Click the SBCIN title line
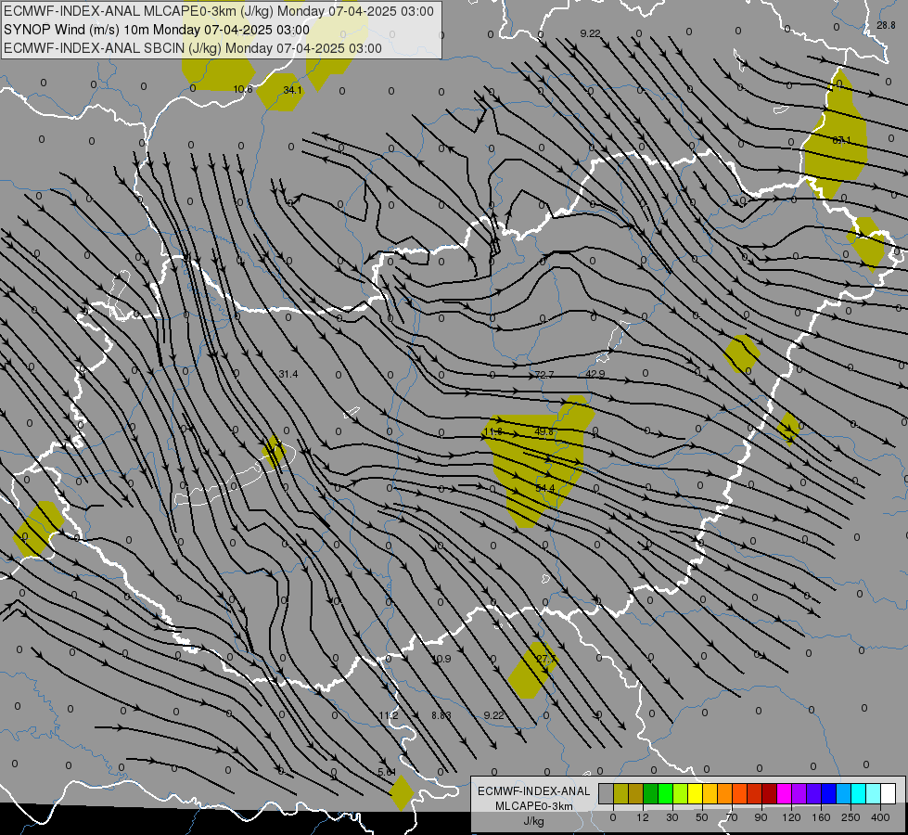 193,48
